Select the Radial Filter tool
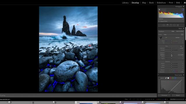 tap(174, 25)
